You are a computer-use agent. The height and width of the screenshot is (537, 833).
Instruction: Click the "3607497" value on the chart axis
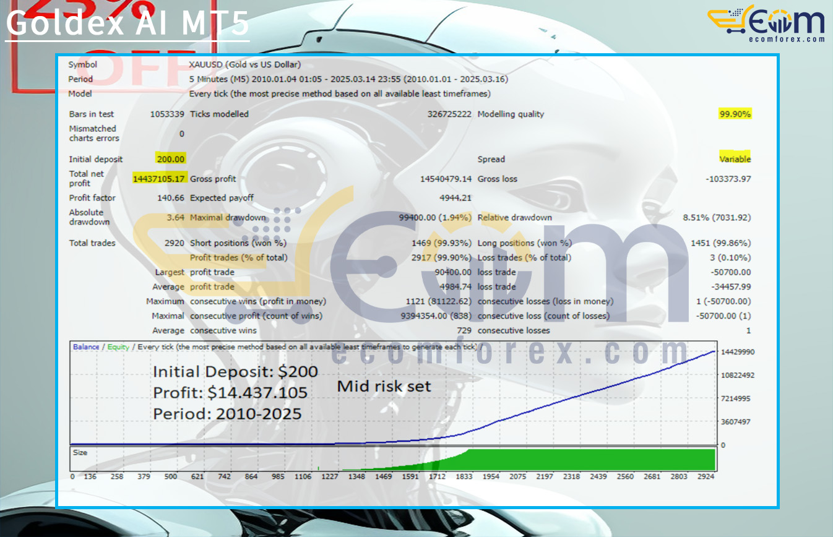point(736,422)
